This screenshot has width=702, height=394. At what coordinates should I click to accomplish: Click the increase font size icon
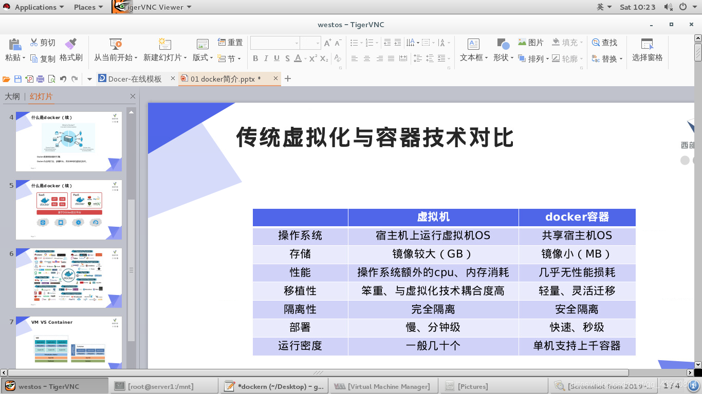tap(327, 43)
